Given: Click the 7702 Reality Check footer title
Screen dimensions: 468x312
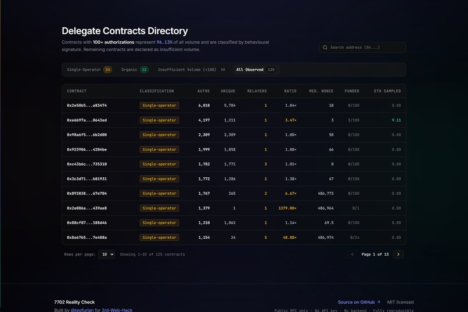Looking at the screenshot, I should coord(74,302).
